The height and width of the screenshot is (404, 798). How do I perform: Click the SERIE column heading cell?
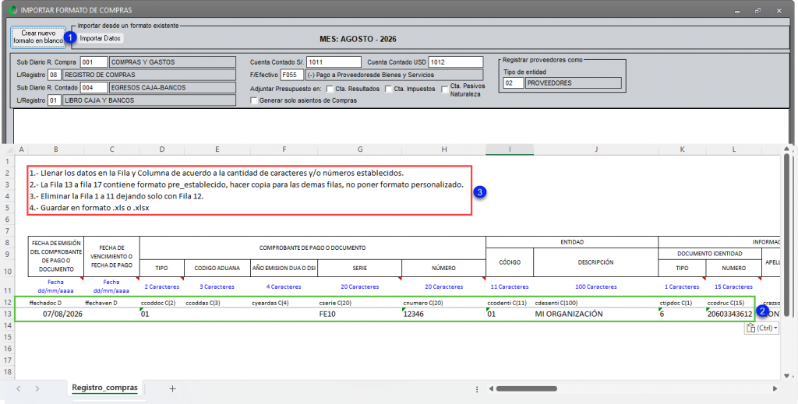(x=360, y=268)
